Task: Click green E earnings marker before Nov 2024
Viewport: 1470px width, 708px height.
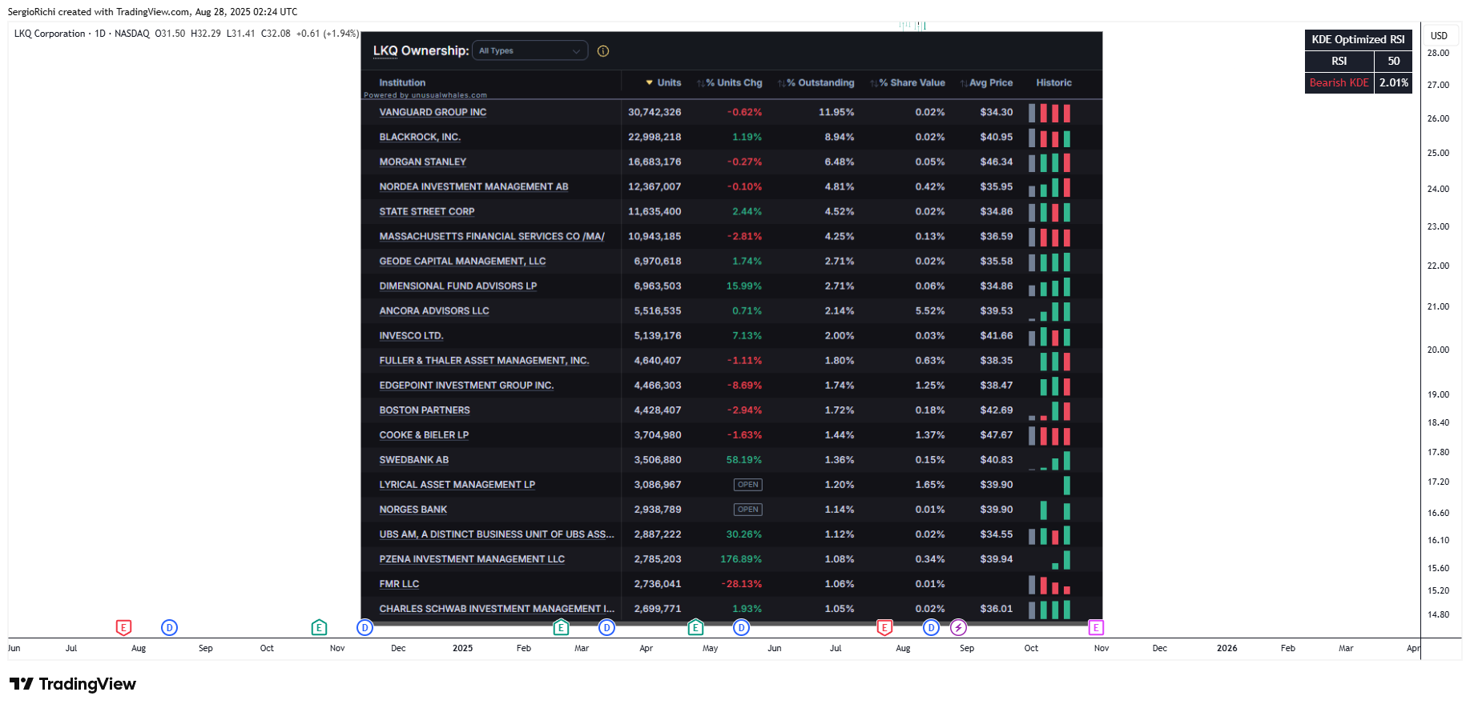Action: click(319, 627)
